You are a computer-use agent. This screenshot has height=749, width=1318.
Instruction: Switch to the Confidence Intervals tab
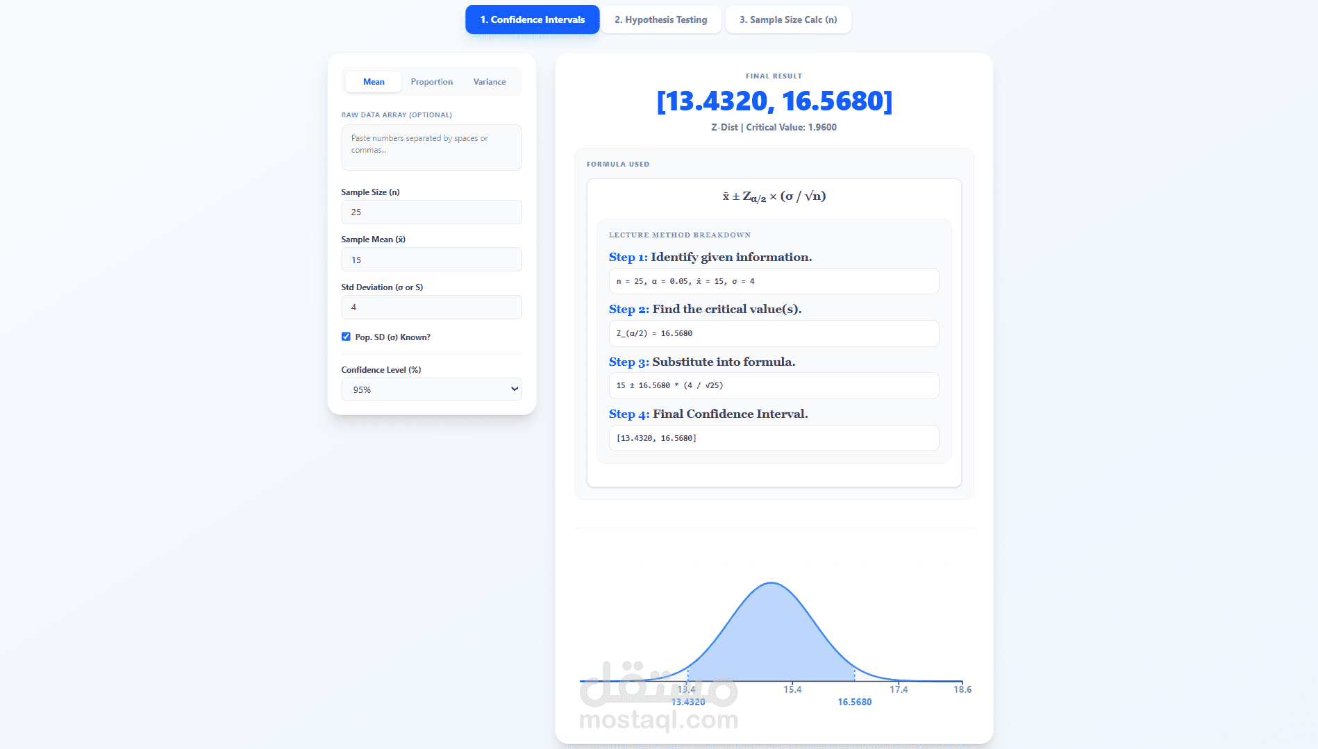[533, 19]
